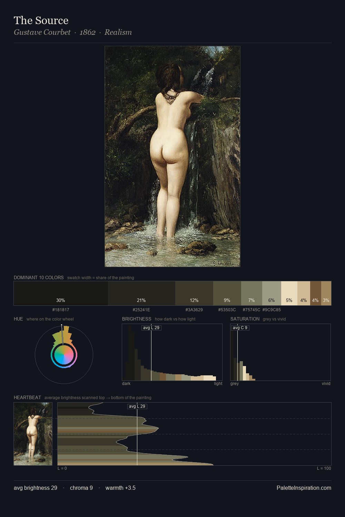Click artist name Gustave Courbet

point(42,32)
